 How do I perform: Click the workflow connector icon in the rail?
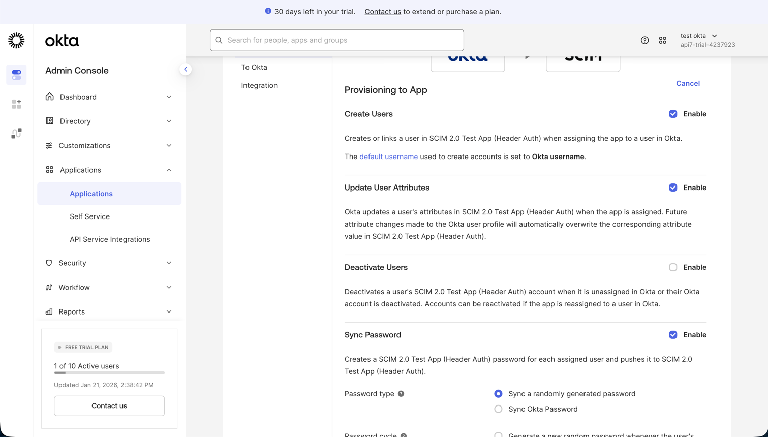click(16, 133)
